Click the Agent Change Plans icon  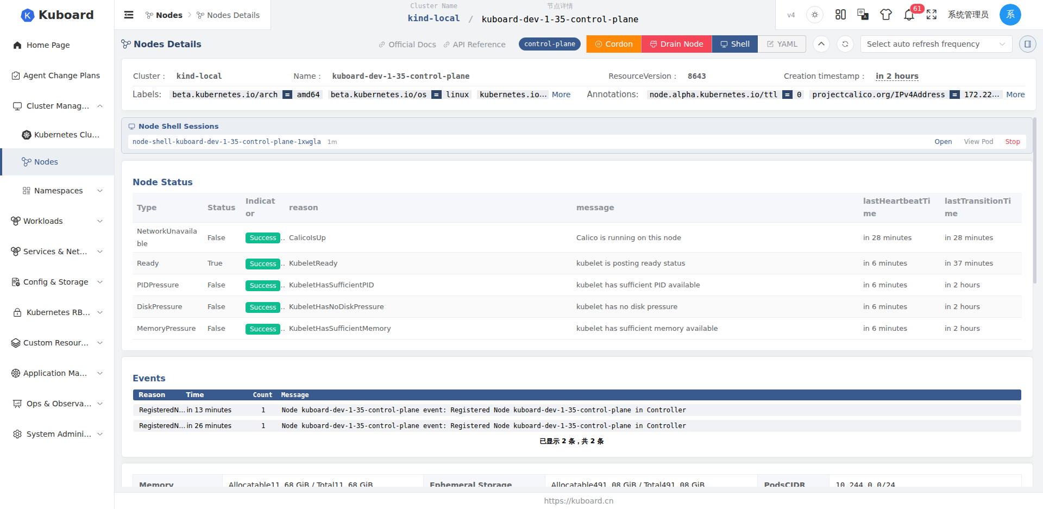[16, 76]
